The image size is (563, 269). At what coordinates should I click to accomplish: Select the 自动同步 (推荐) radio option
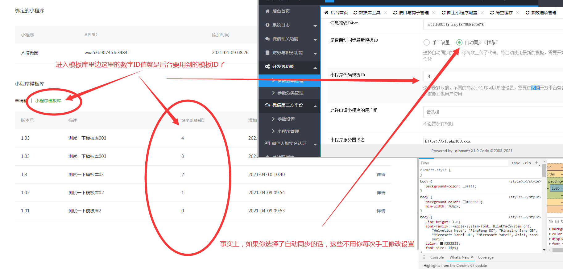pyautogui.click(x=459, y=42)
